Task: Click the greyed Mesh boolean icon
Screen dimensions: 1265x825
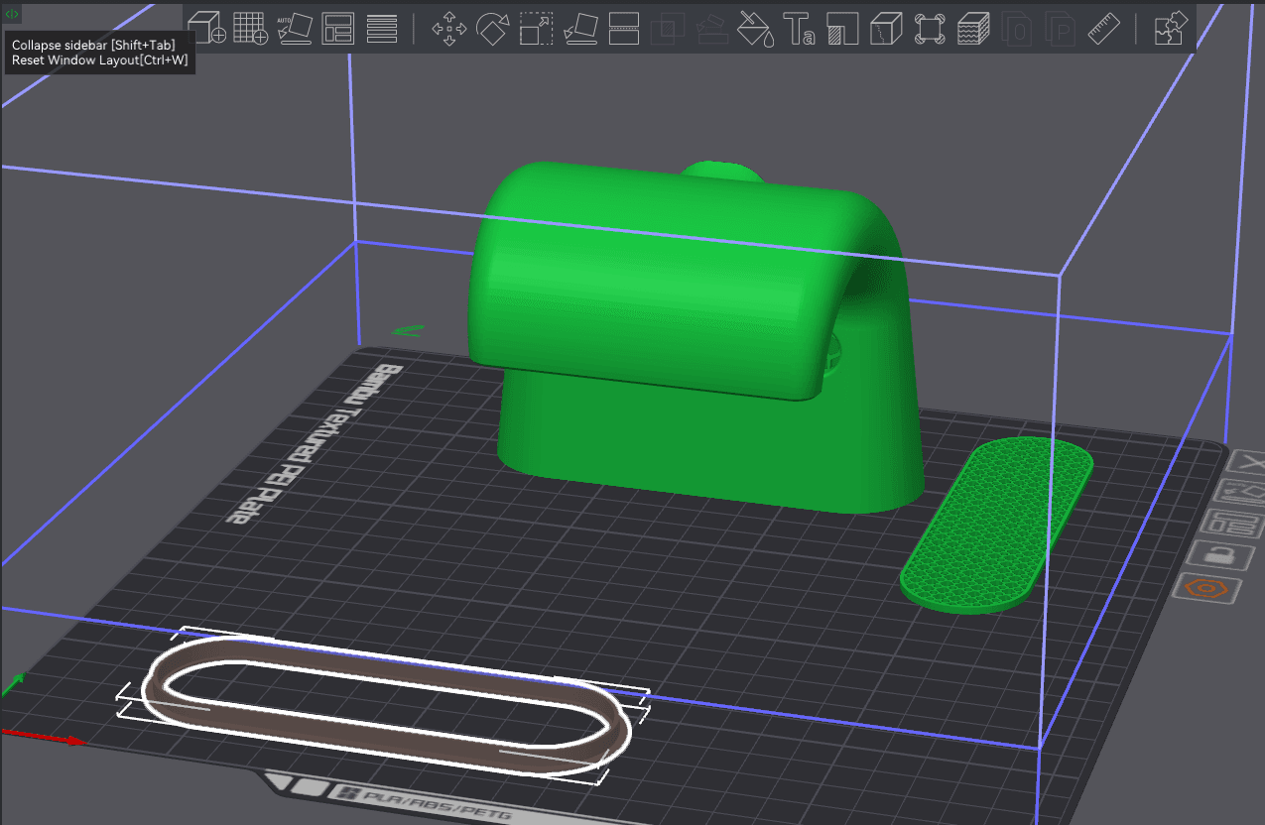Action: tap(668, 28)
